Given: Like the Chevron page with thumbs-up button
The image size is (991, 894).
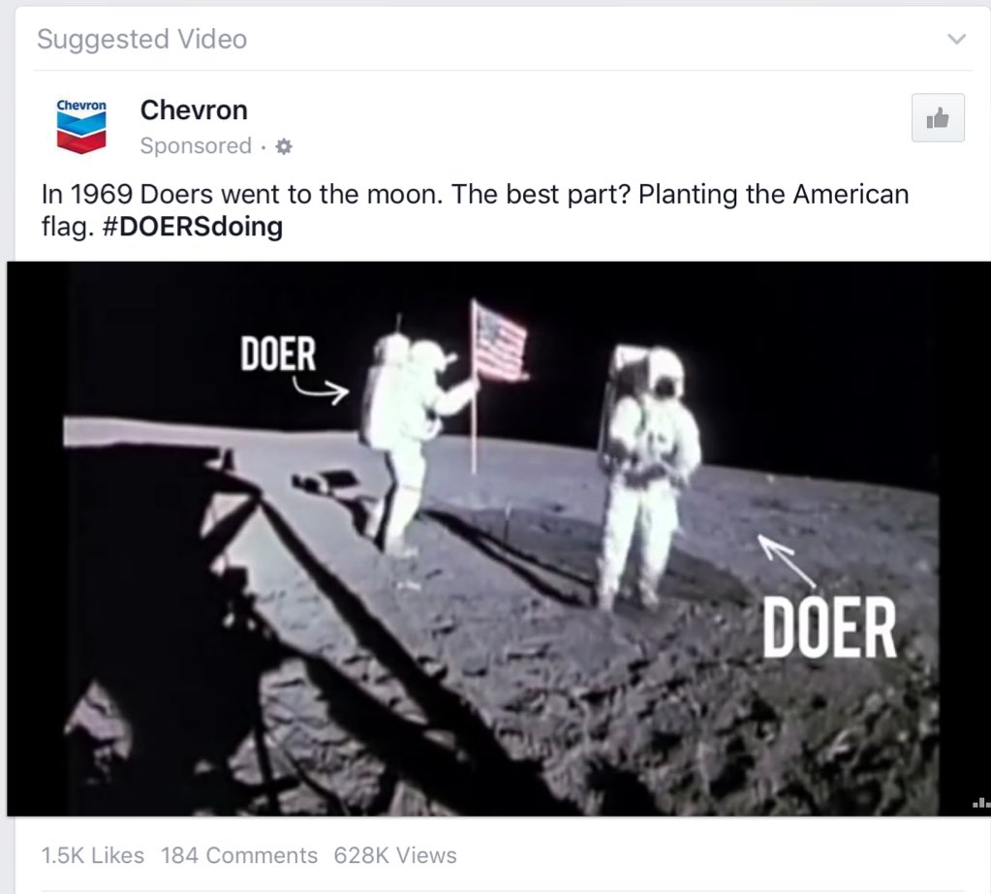Looking at the screenshot, I should (x=938, y=118).
